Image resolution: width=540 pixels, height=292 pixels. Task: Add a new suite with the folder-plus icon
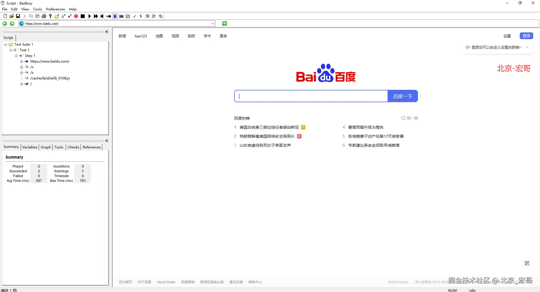57,16
